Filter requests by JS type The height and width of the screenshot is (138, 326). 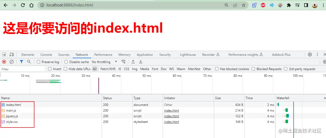120,69
